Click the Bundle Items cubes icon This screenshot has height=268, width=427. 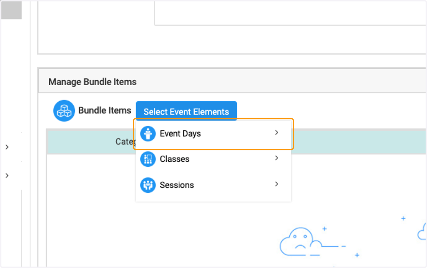point(64,111)
